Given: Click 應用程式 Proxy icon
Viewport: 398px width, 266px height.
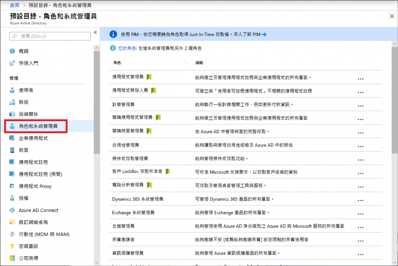Looking at the screenshot, I should 12,186.
